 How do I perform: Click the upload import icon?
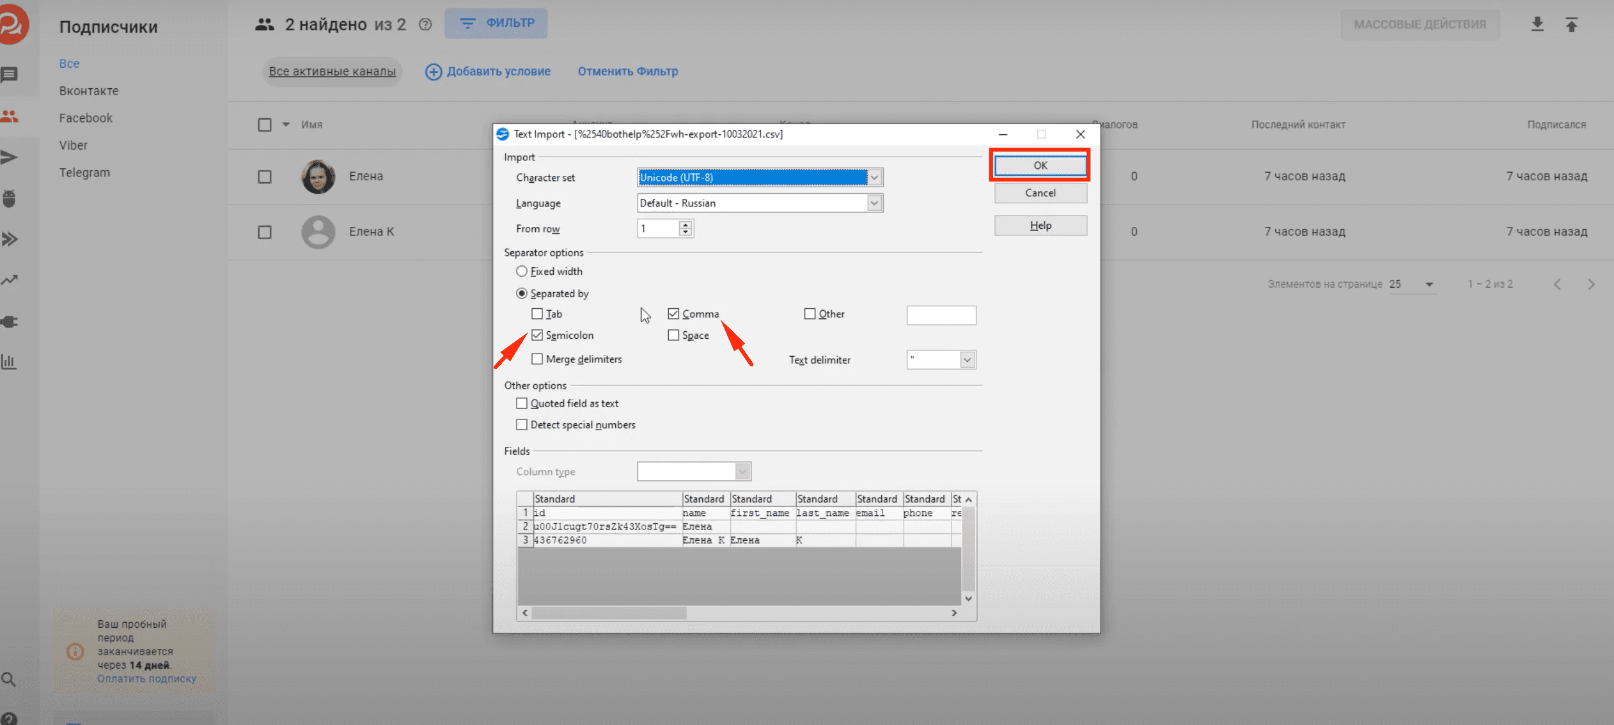[1571, 24]
